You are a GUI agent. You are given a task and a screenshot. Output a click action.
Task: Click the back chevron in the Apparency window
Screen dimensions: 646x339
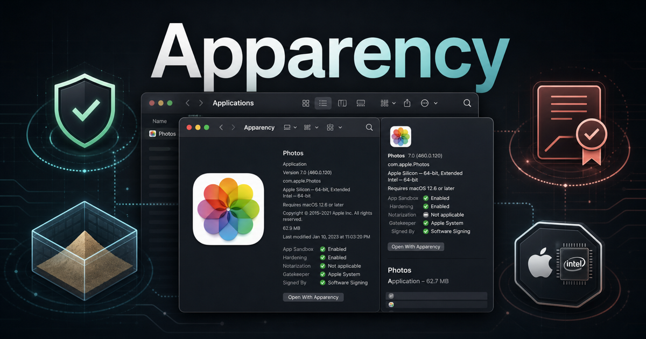click(x=221, y=128)
